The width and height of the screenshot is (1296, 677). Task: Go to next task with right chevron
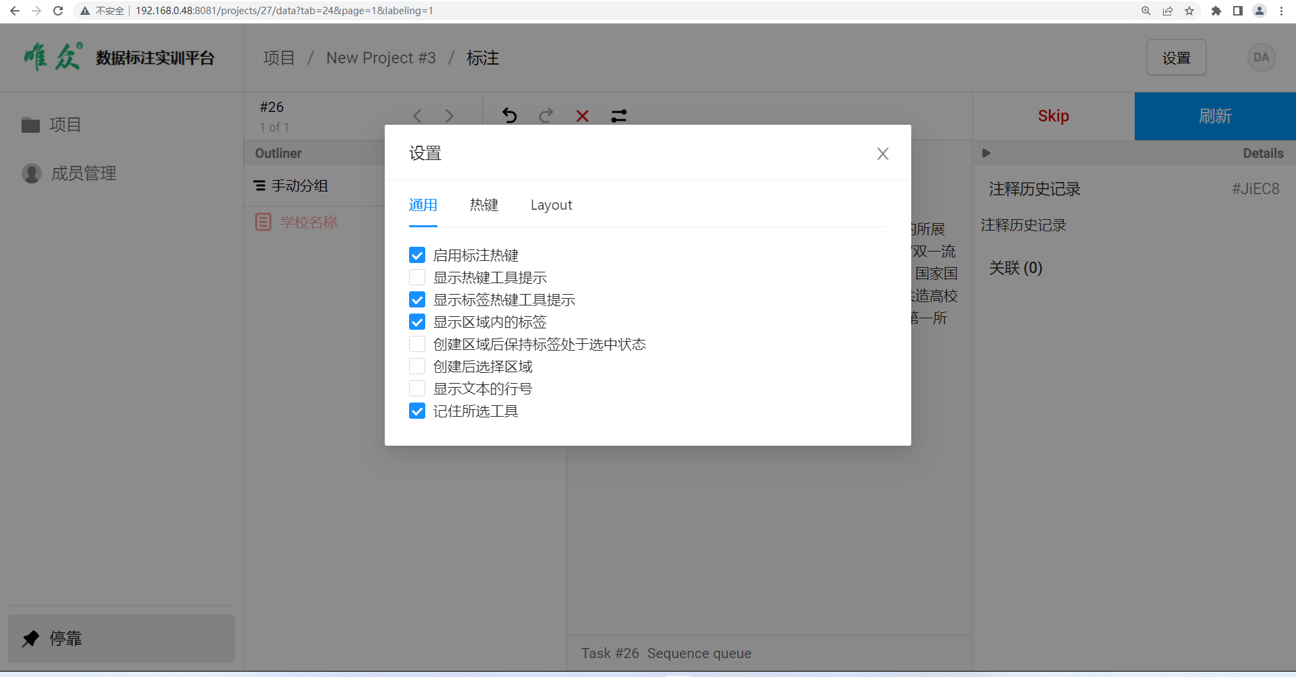(450, 116)
